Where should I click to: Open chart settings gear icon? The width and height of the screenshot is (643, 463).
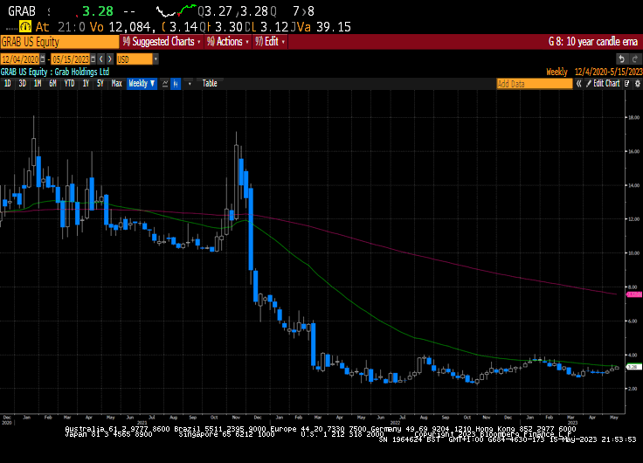637,84
